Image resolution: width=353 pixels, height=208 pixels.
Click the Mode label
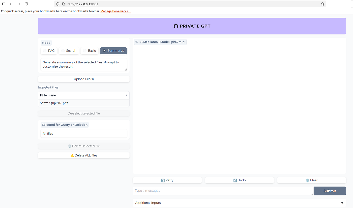point(46,43)
